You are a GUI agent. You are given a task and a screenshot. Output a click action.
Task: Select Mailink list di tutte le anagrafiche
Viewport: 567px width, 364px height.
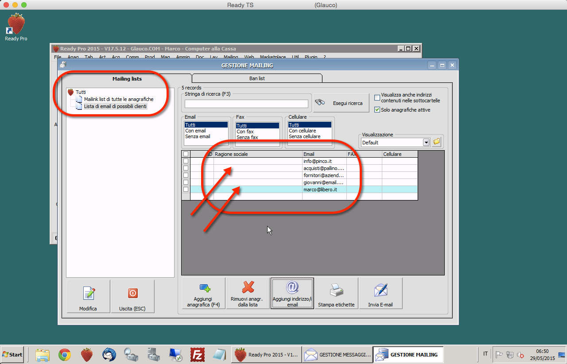(119, 99)
